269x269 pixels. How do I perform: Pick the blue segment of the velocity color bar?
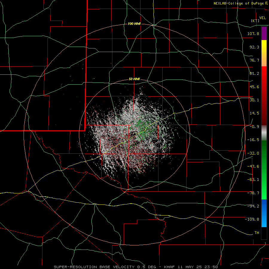click(264, 213)
